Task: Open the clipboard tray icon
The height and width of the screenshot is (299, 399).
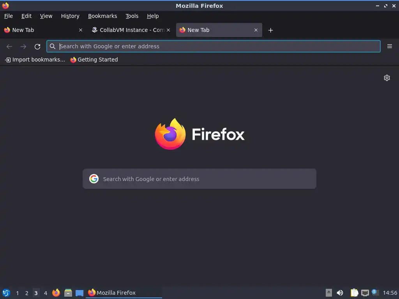Action: (354, 293)
